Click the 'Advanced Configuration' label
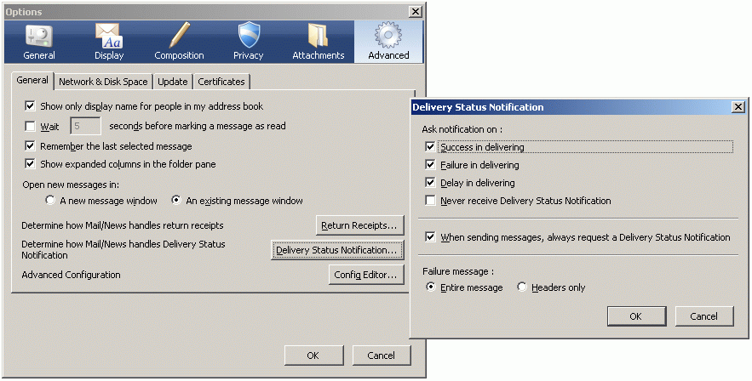The height and width of the screenshot is (381, 752). 71,275
